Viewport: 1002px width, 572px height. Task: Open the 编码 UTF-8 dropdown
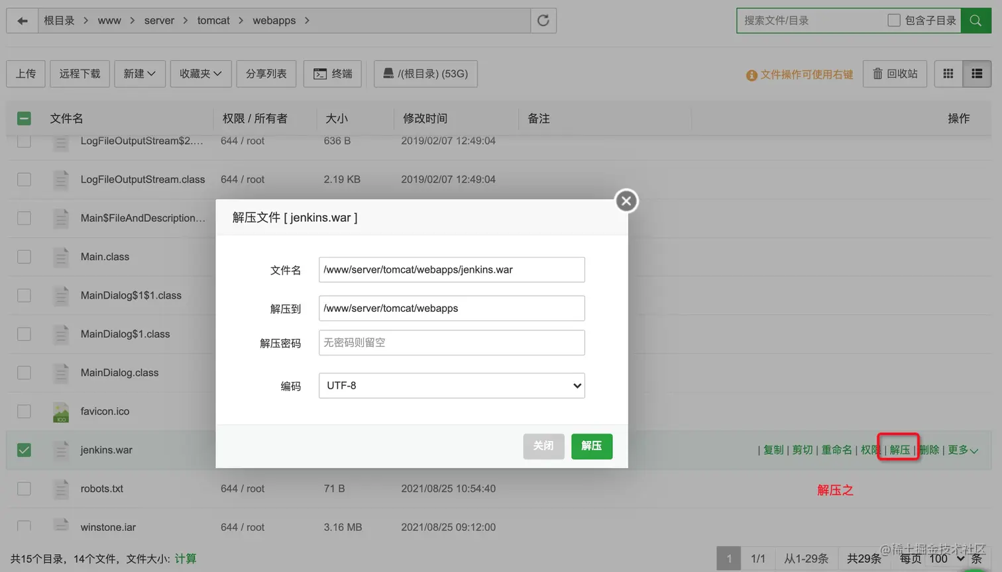coord(452,385)
